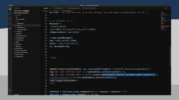Click the Split Editor icon

tap(166, 8)
